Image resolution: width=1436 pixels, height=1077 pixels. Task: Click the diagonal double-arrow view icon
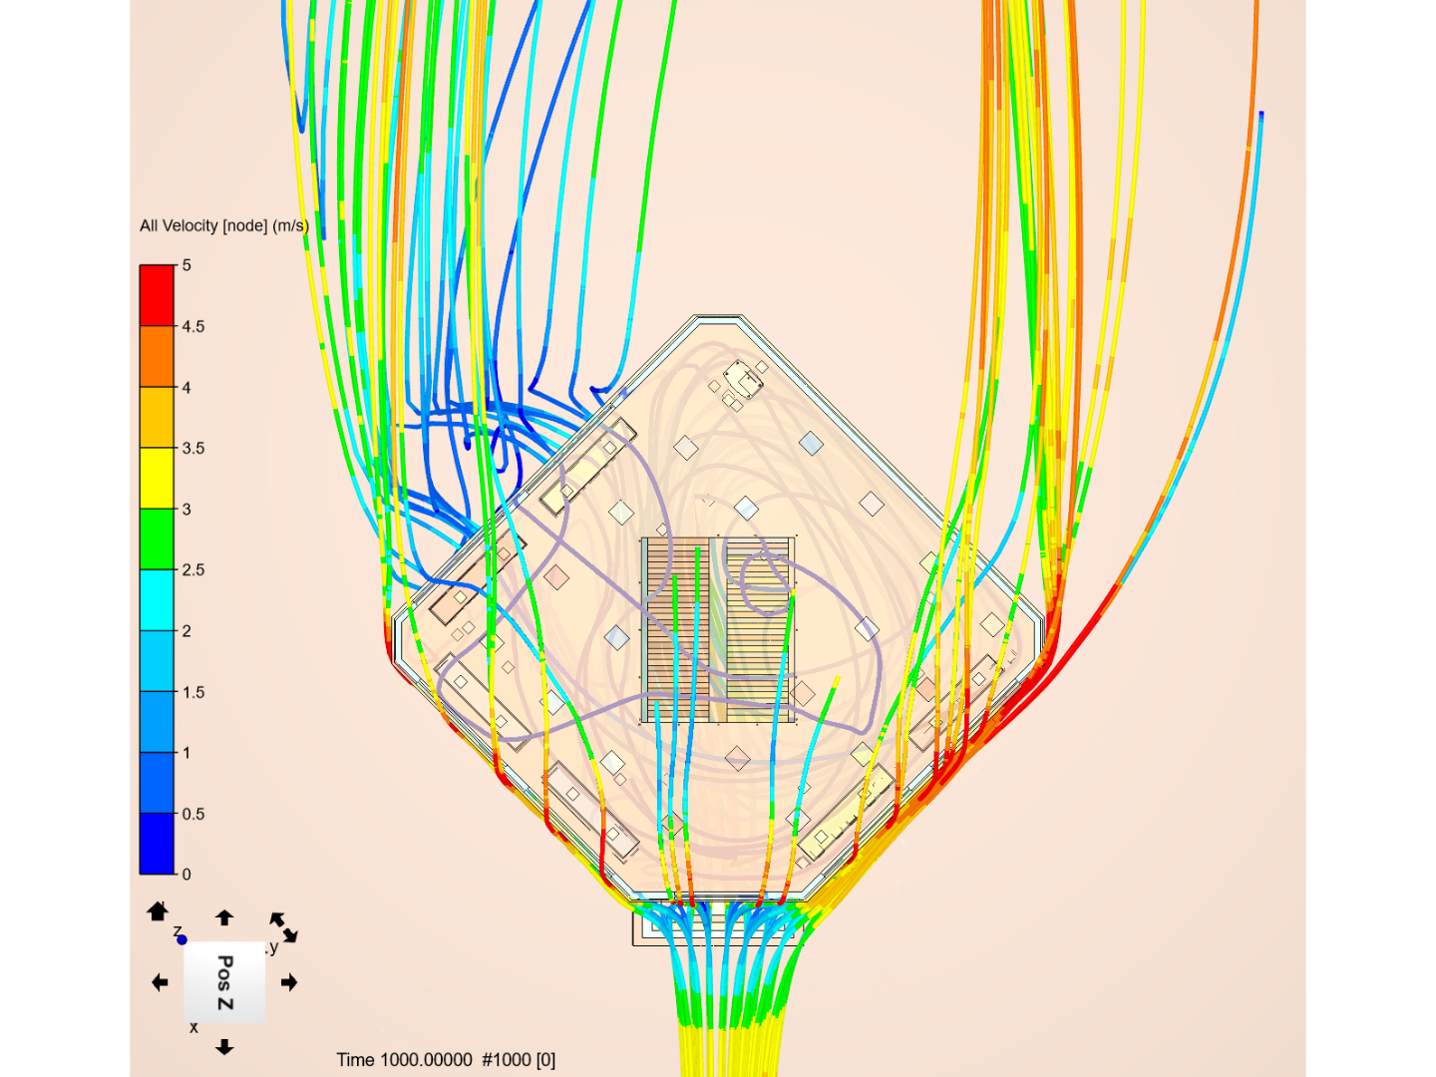point(283,926)
